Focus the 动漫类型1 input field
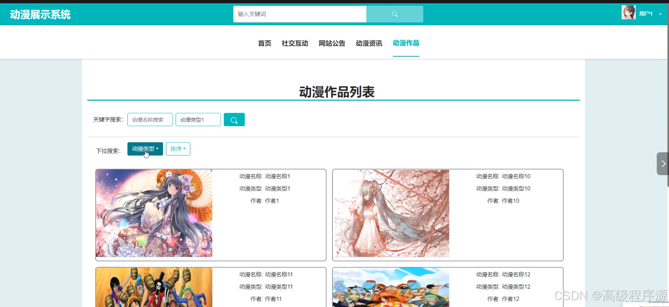 coord(198,120)
